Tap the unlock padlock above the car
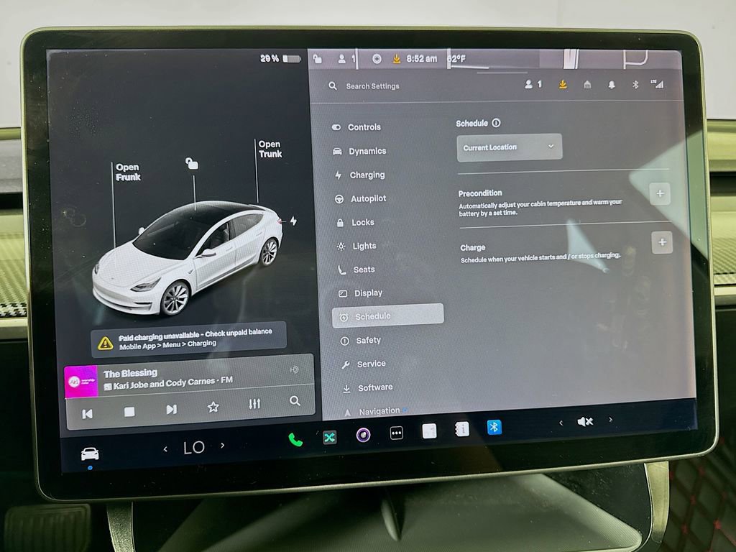This screenshot has width=736, height=552. pos(191,163)
